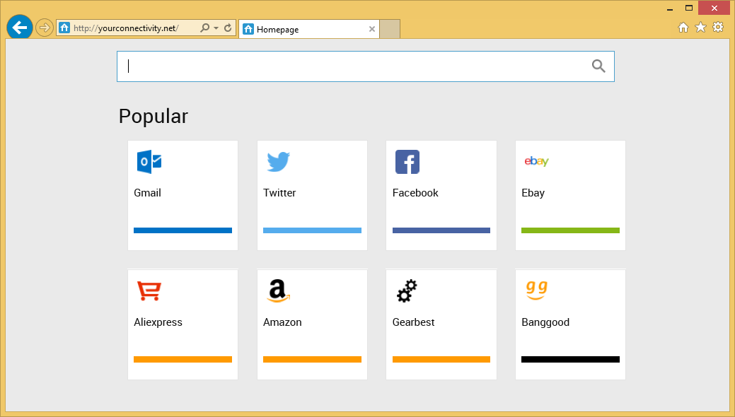Image resolution: width=735 pixels, height=417 pixels.
Task: Click the orange bar under Gearbest
Action: coord(441,359)
